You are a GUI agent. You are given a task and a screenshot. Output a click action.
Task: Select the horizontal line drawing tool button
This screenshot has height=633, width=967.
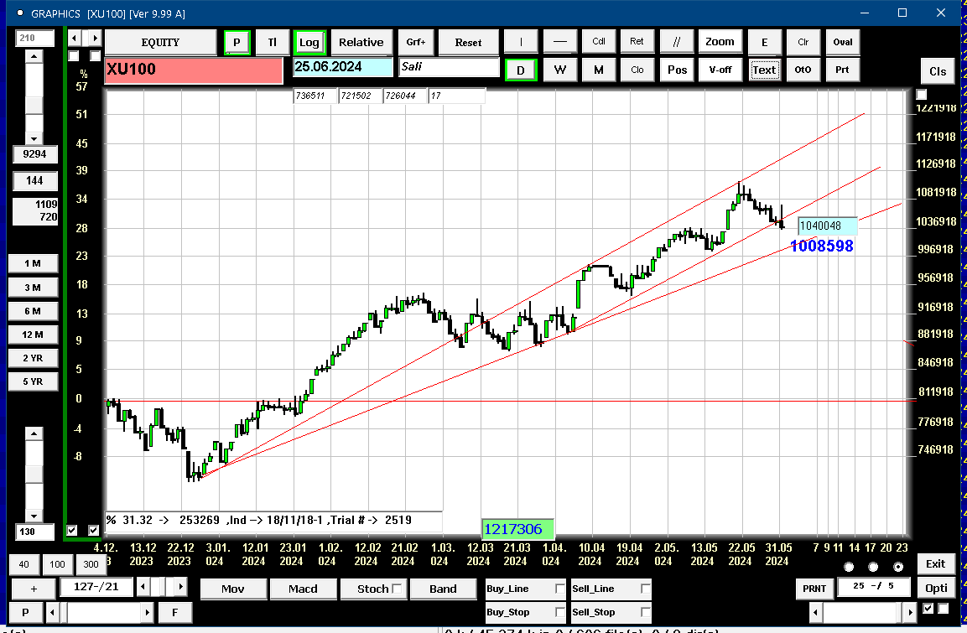pos(560,42)
